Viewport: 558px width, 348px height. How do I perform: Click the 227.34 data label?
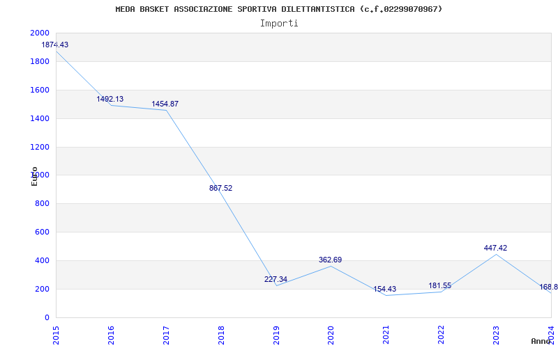coord(276,280)
